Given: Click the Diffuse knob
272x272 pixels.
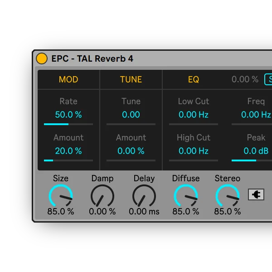Looking at the screenshot, I should coord(186,196).
